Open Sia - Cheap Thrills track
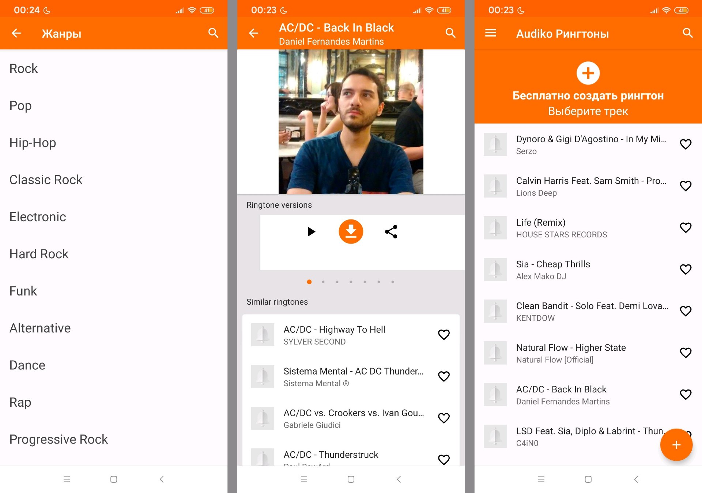702x493 pixels. coord(588,270)
